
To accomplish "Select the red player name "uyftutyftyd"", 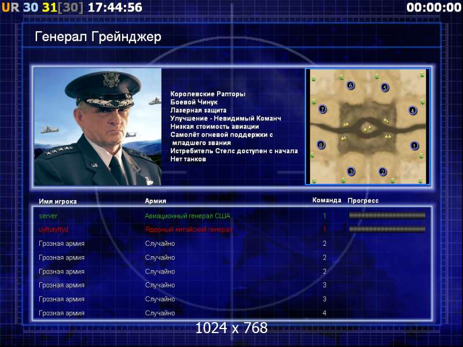I will (x=53, y=230).
